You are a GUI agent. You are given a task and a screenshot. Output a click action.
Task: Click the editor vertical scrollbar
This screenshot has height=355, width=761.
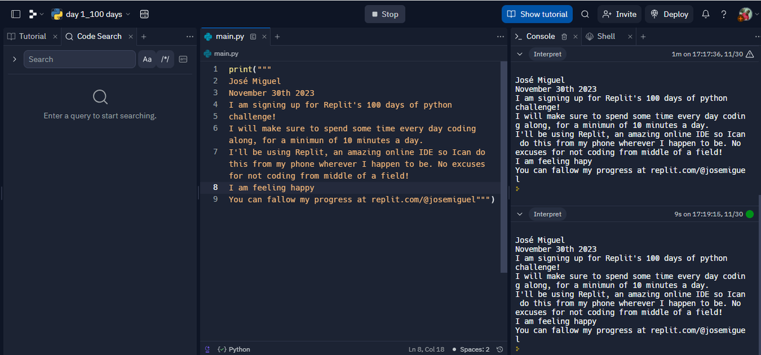(504, 167)
